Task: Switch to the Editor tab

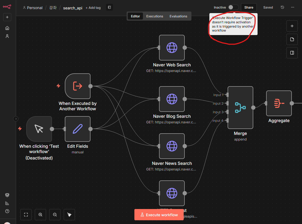Action: 135,16
